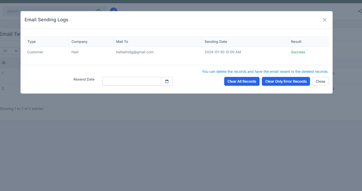Click the action link on the second table row
362x191 pixels.
(x=334, y=88)
